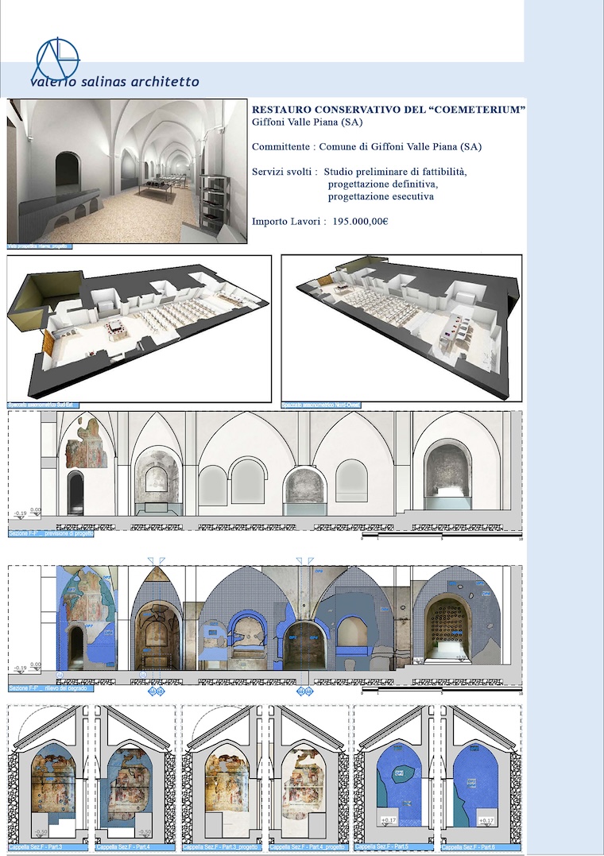Click the 'Sezione F-F previsione di progetto' caption
The width and height of the screenshot is (604, 856).
pyautogui.click(x=51, y=534)
